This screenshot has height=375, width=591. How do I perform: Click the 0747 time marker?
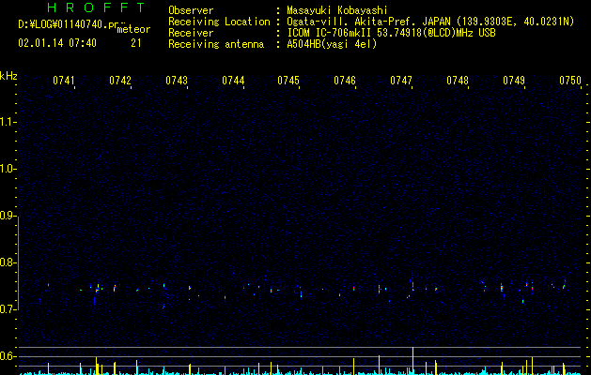401,81
